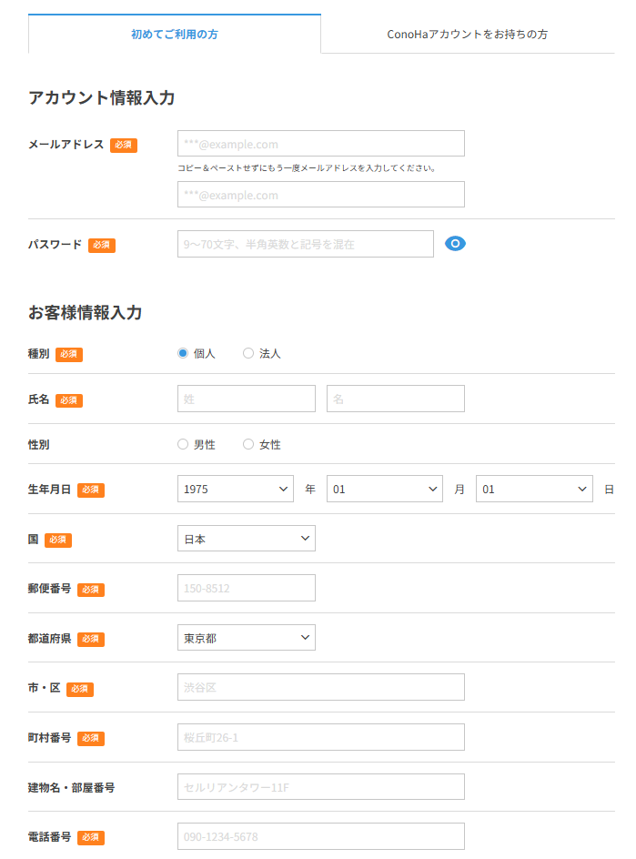Image resolution: width=636 pixels, height=859 pixels.
Task: Click the email confirmation input field
Action: pyautogui.click(x=320, y=194)
